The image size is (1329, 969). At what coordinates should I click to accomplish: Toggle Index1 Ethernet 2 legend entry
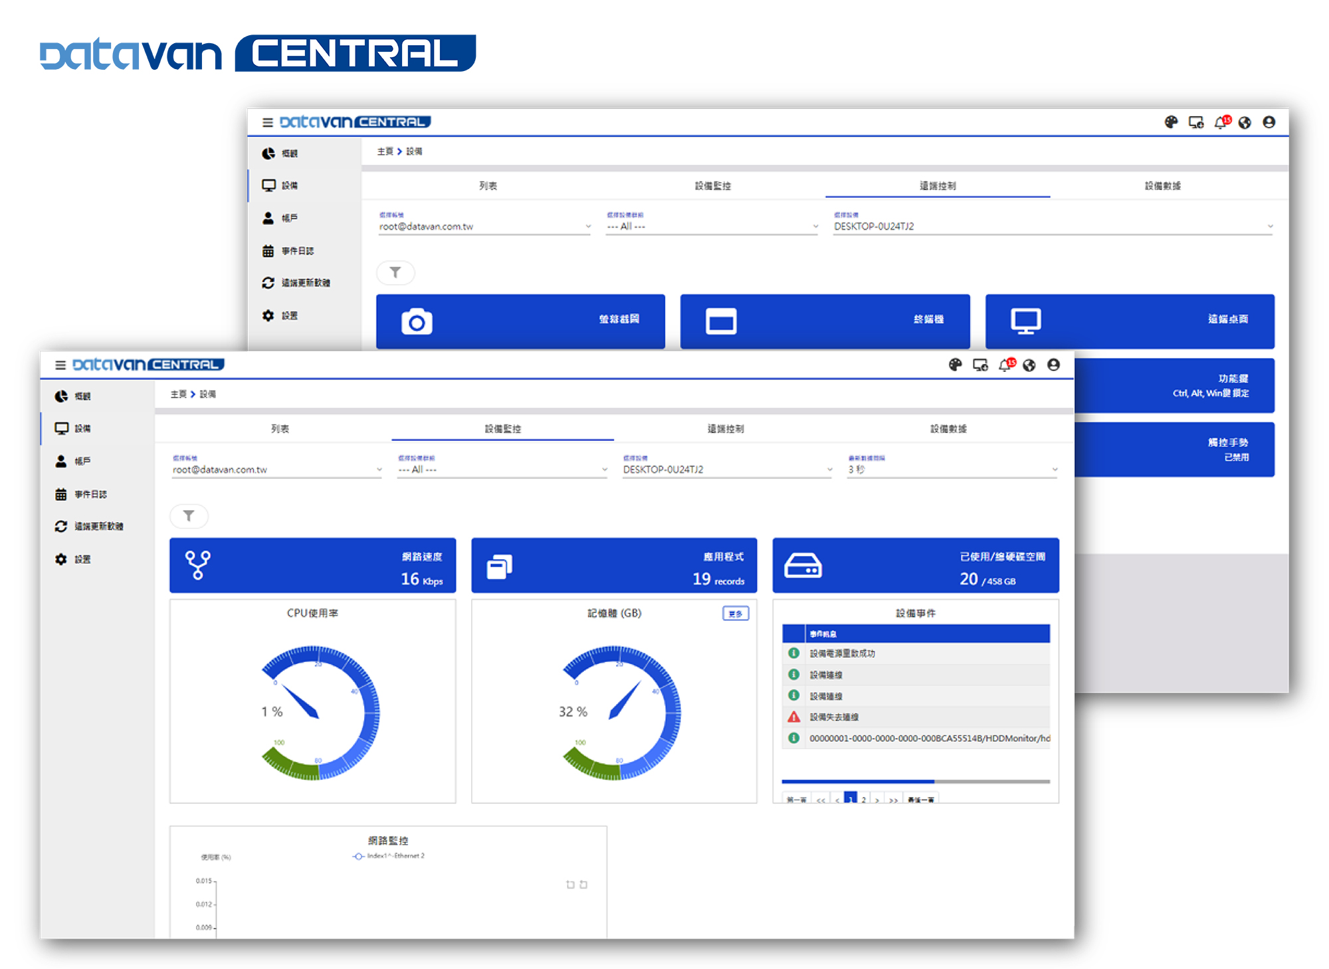(x=388, y=856)
